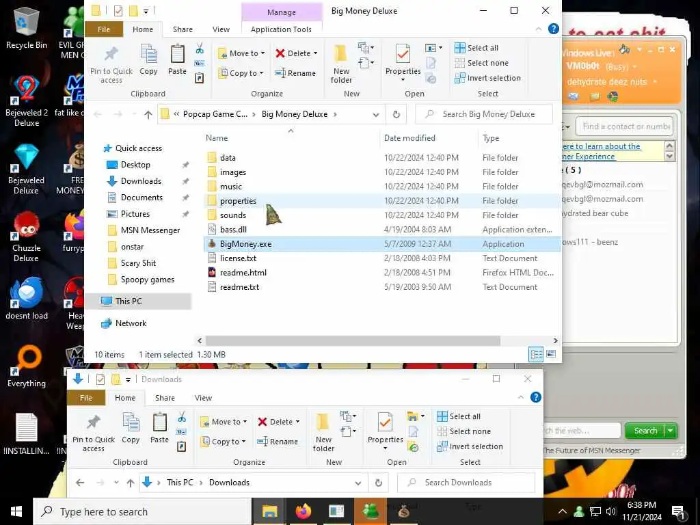Click Find a contact or number field
The image size is (700, 525).
point(624,126)
